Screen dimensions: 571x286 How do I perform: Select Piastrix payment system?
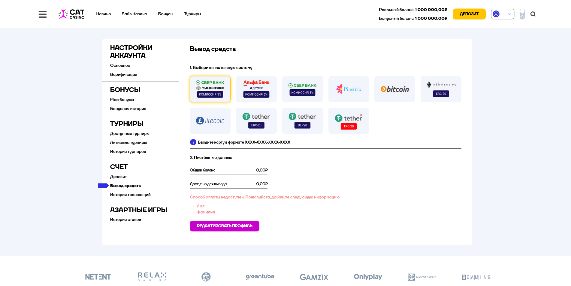349,89
